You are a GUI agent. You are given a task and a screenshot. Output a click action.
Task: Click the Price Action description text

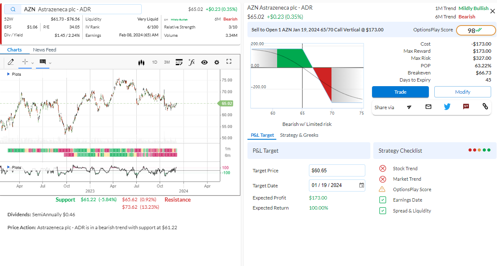pos(92,228)
